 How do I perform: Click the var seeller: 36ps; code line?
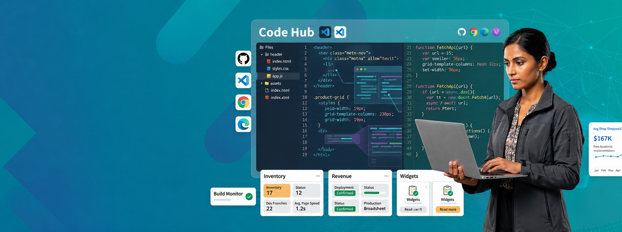443,59
